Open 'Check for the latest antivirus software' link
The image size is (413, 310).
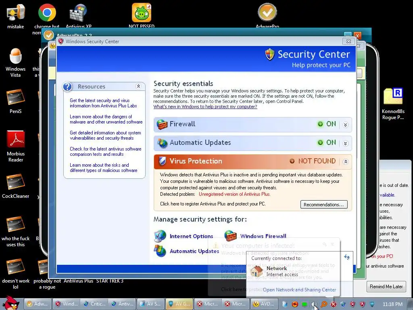coord(106,151)
